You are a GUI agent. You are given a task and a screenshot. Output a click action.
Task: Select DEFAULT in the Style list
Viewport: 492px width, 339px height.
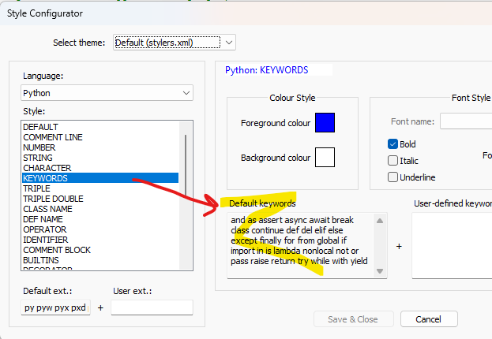pos(41,127)
